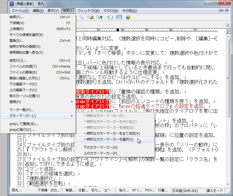Screen dimensions: 233x196
Task: Click the Find Previous up-arrow icon
Action: [99, 17]
